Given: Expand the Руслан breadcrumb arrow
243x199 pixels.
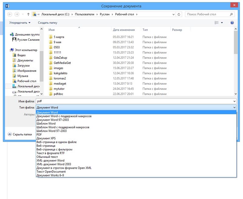Looking at the screenshot, I should [112, 14].
